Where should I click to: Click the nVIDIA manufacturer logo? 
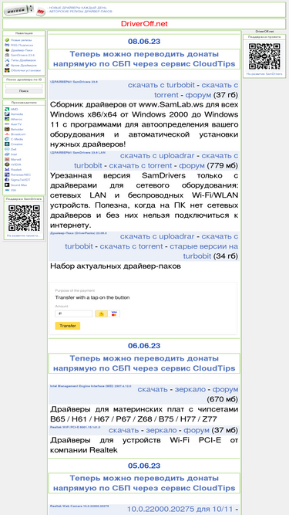point(7,164)
